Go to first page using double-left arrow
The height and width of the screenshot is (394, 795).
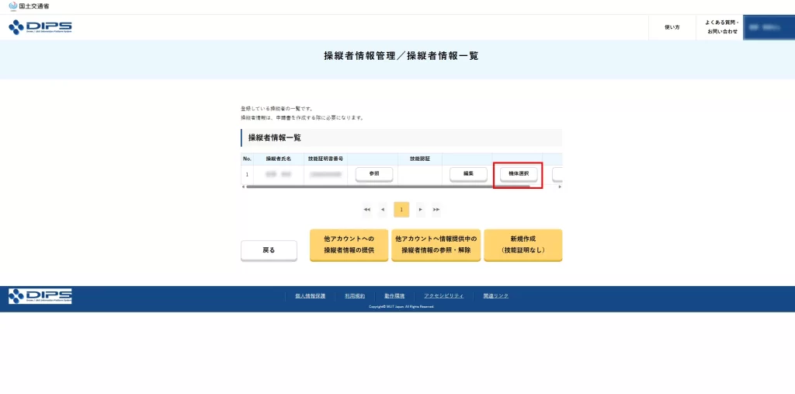point(366,209)
